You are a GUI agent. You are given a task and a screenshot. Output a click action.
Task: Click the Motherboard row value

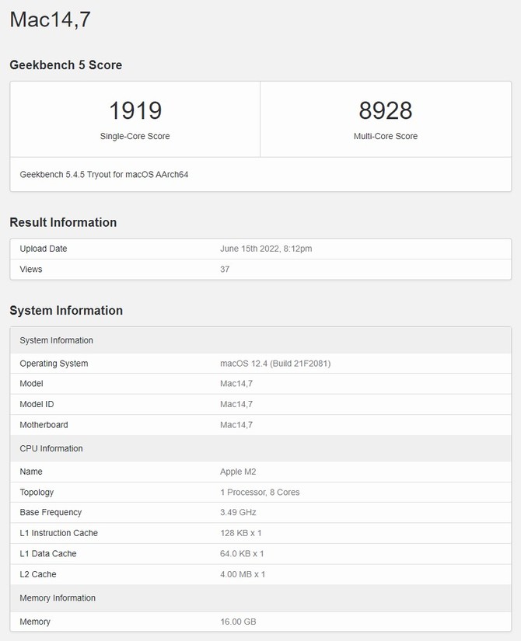click(x=236, y=425)
